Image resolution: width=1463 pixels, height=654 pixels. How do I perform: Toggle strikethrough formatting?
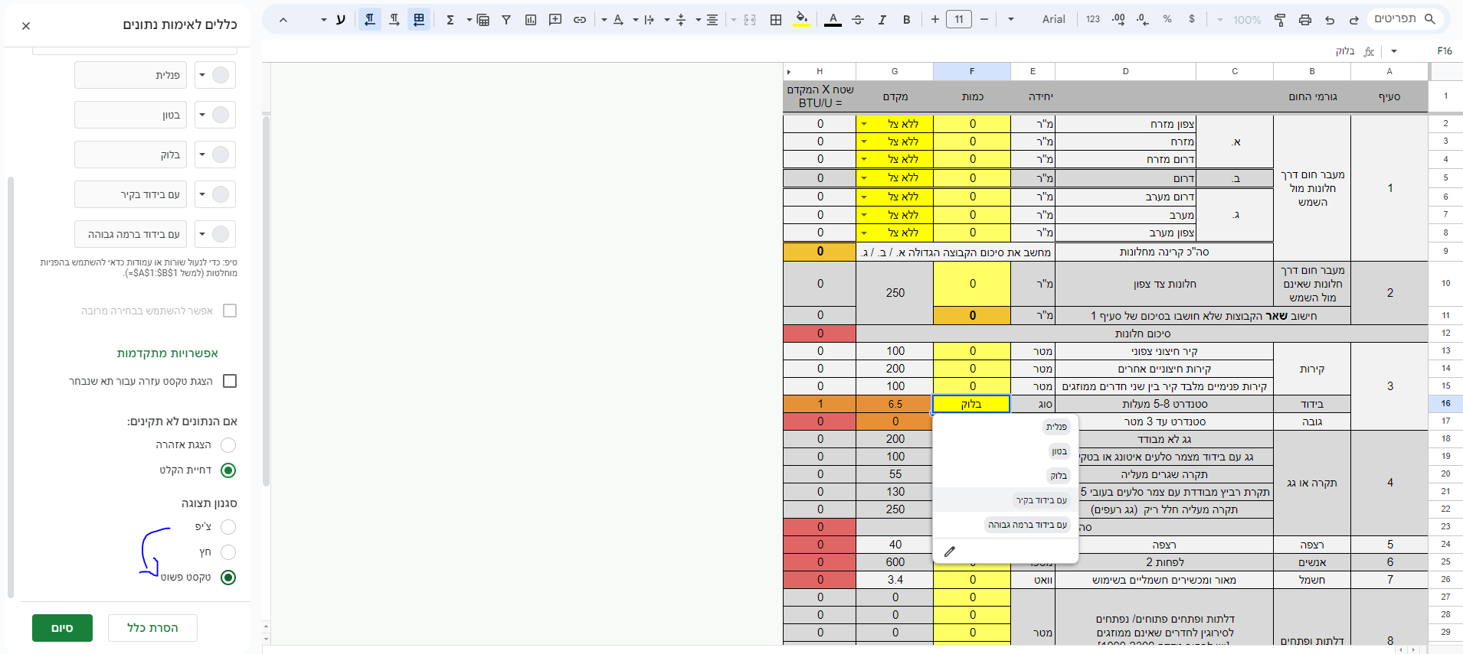coord(858,20)
